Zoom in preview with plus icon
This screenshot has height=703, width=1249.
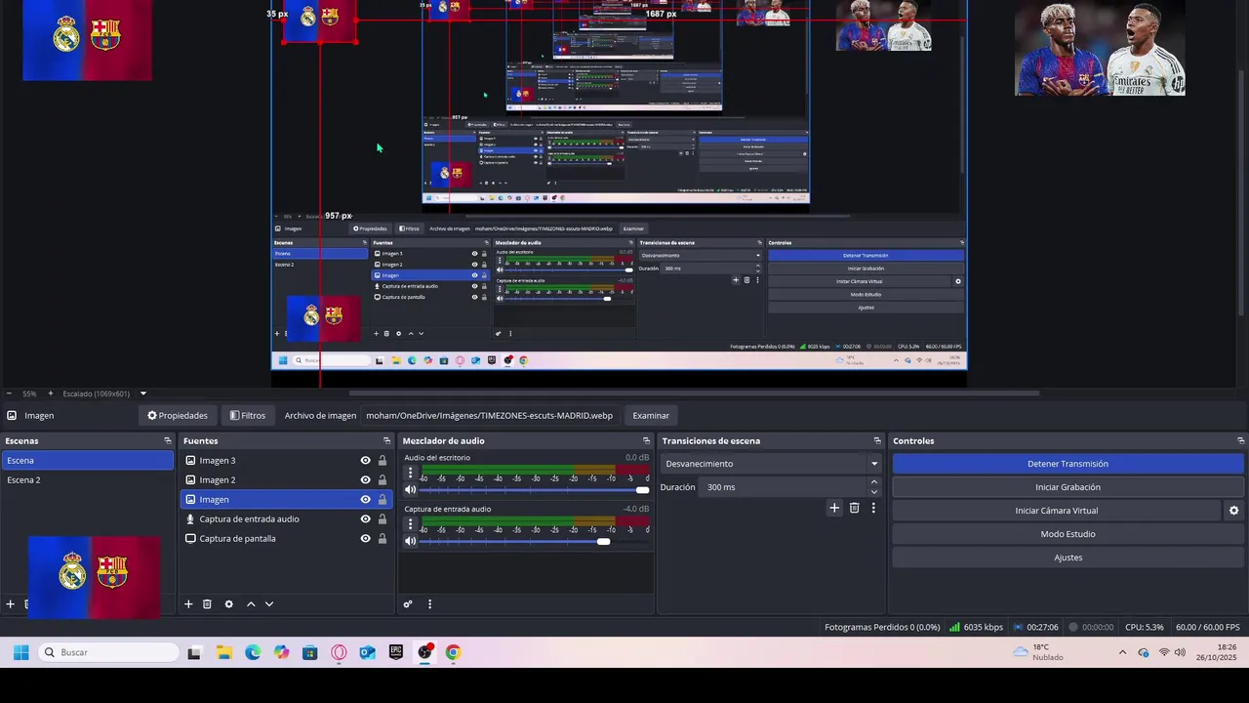pos(51,393)
